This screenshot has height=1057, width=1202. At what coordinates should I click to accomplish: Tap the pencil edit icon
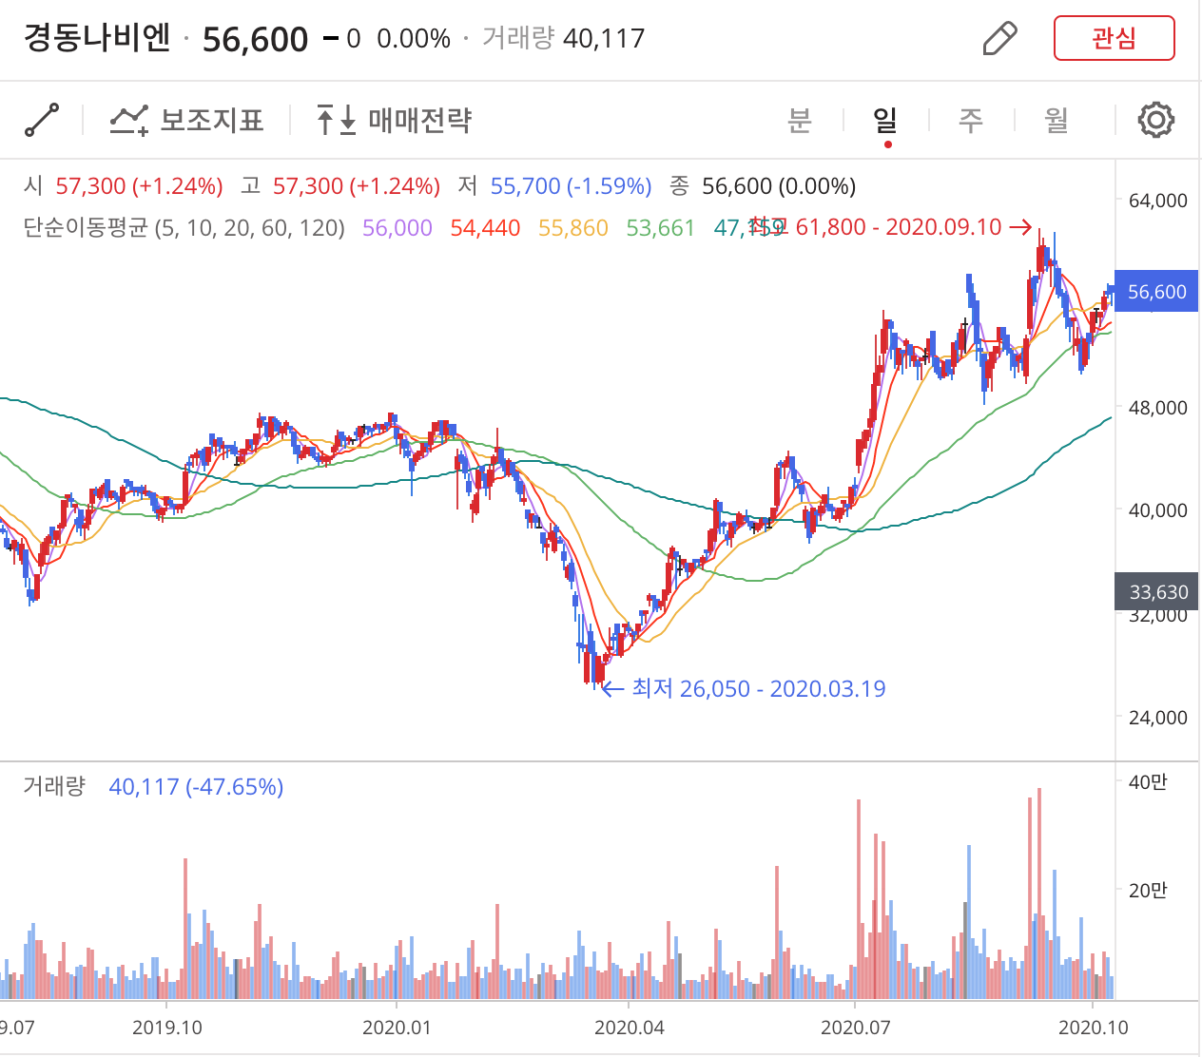coord(999,39)
